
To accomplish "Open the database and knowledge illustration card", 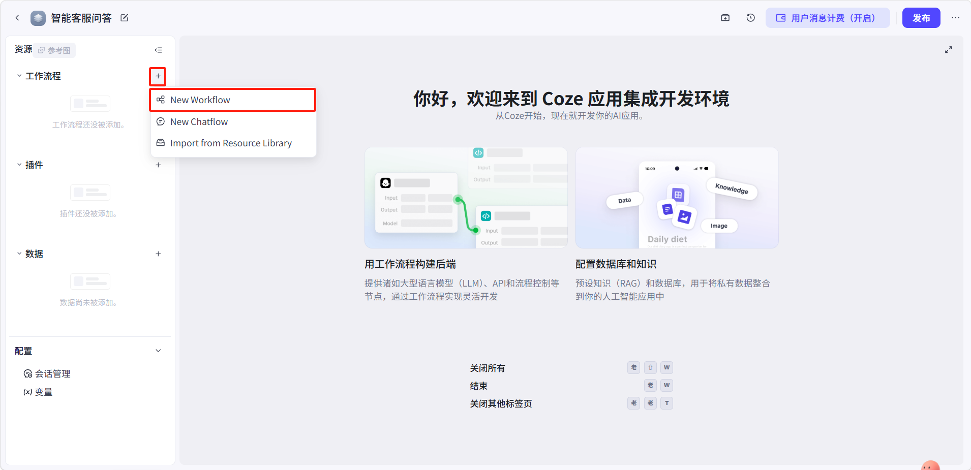I will click(x=677, y=198).
